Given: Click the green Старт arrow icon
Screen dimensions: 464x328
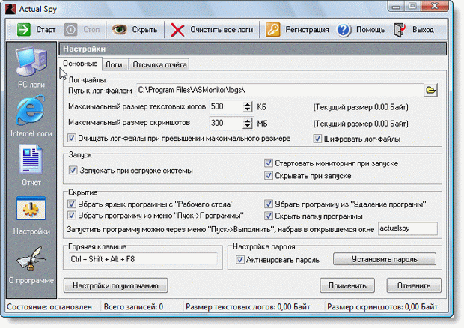Looking at the screenshot, I should (x=23, y=30).
